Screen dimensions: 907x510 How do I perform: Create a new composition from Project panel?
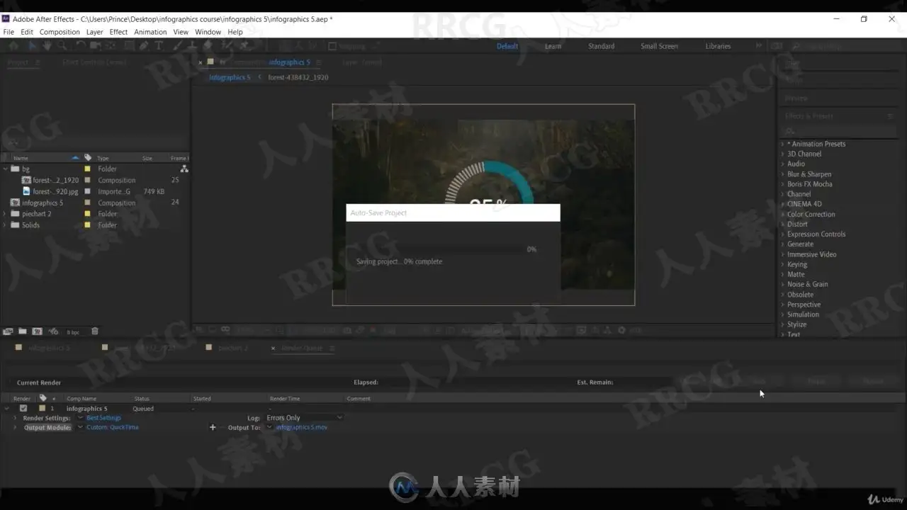(x=37, y=331)
